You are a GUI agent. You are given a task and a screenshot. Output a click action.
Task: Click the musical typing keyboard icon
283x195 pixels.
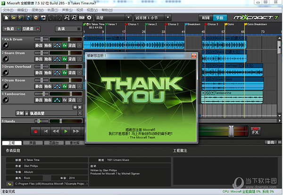click(x=82, y=17)
